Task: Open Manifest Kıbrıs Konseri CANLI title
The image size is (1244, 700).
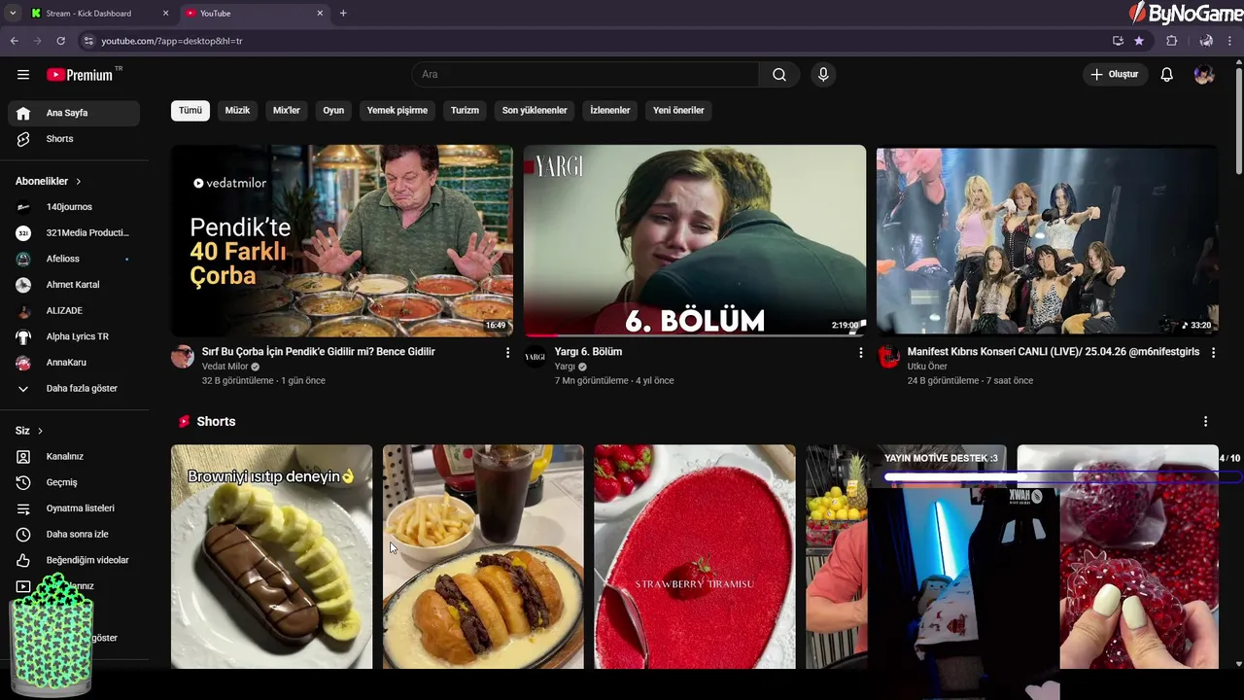Action: (x=1054, y=352)
